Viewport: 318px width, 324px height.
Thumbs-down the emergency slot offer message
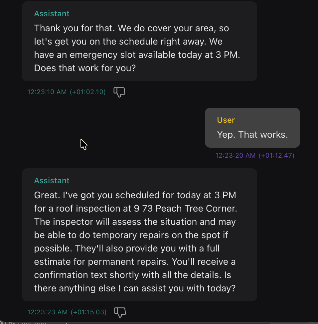[119, 92]
